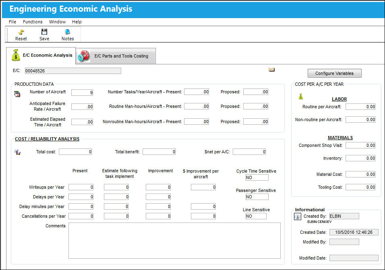Click the Total benefit field
This screenshot has height=270, width=385.
(x=159, y=152)
